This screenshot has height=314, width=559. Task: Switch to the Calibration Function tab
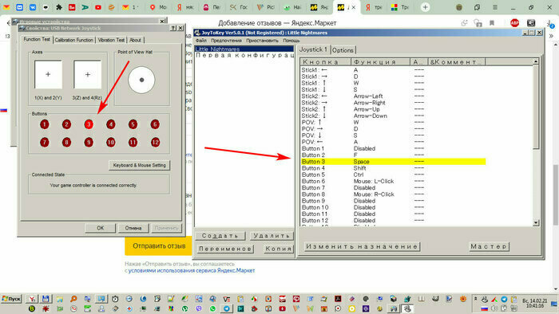point(73,40)
